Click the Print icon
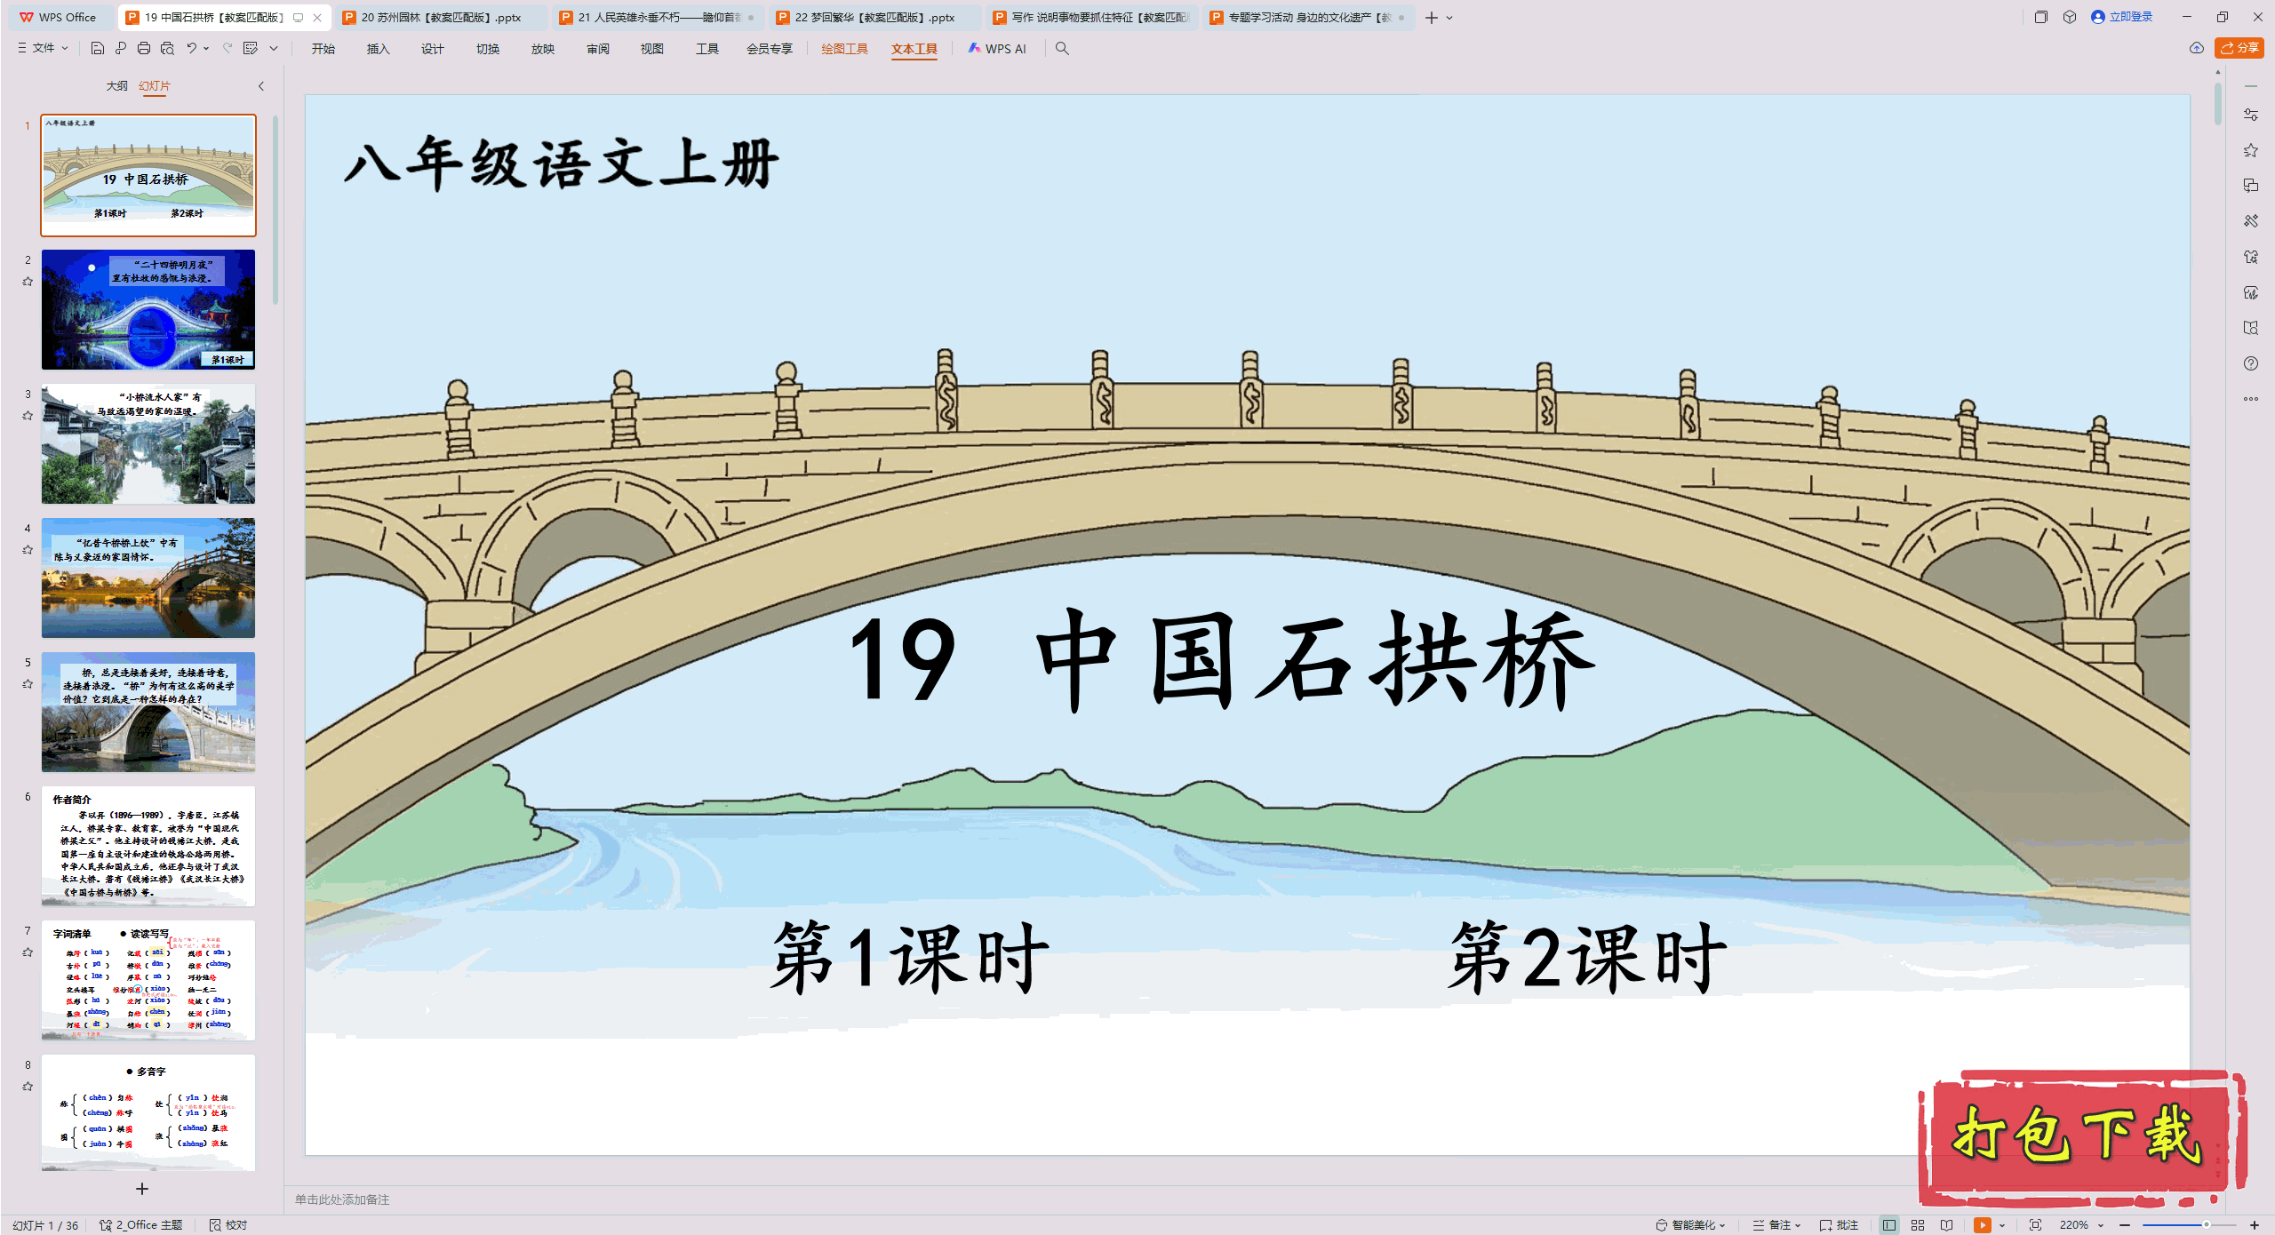The width and height of the screenshot is (2275, 1235). coord(144,48)
